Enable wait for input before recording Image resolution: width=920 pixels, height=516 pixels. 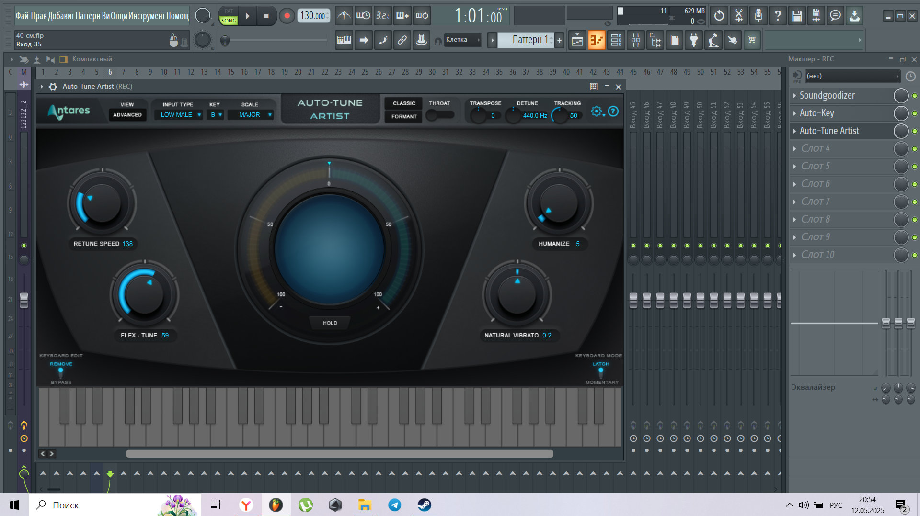363,16
